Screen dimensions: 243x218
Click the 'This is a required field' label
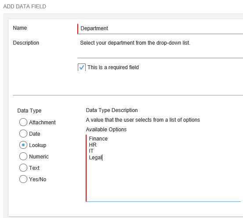pos(113,67)
